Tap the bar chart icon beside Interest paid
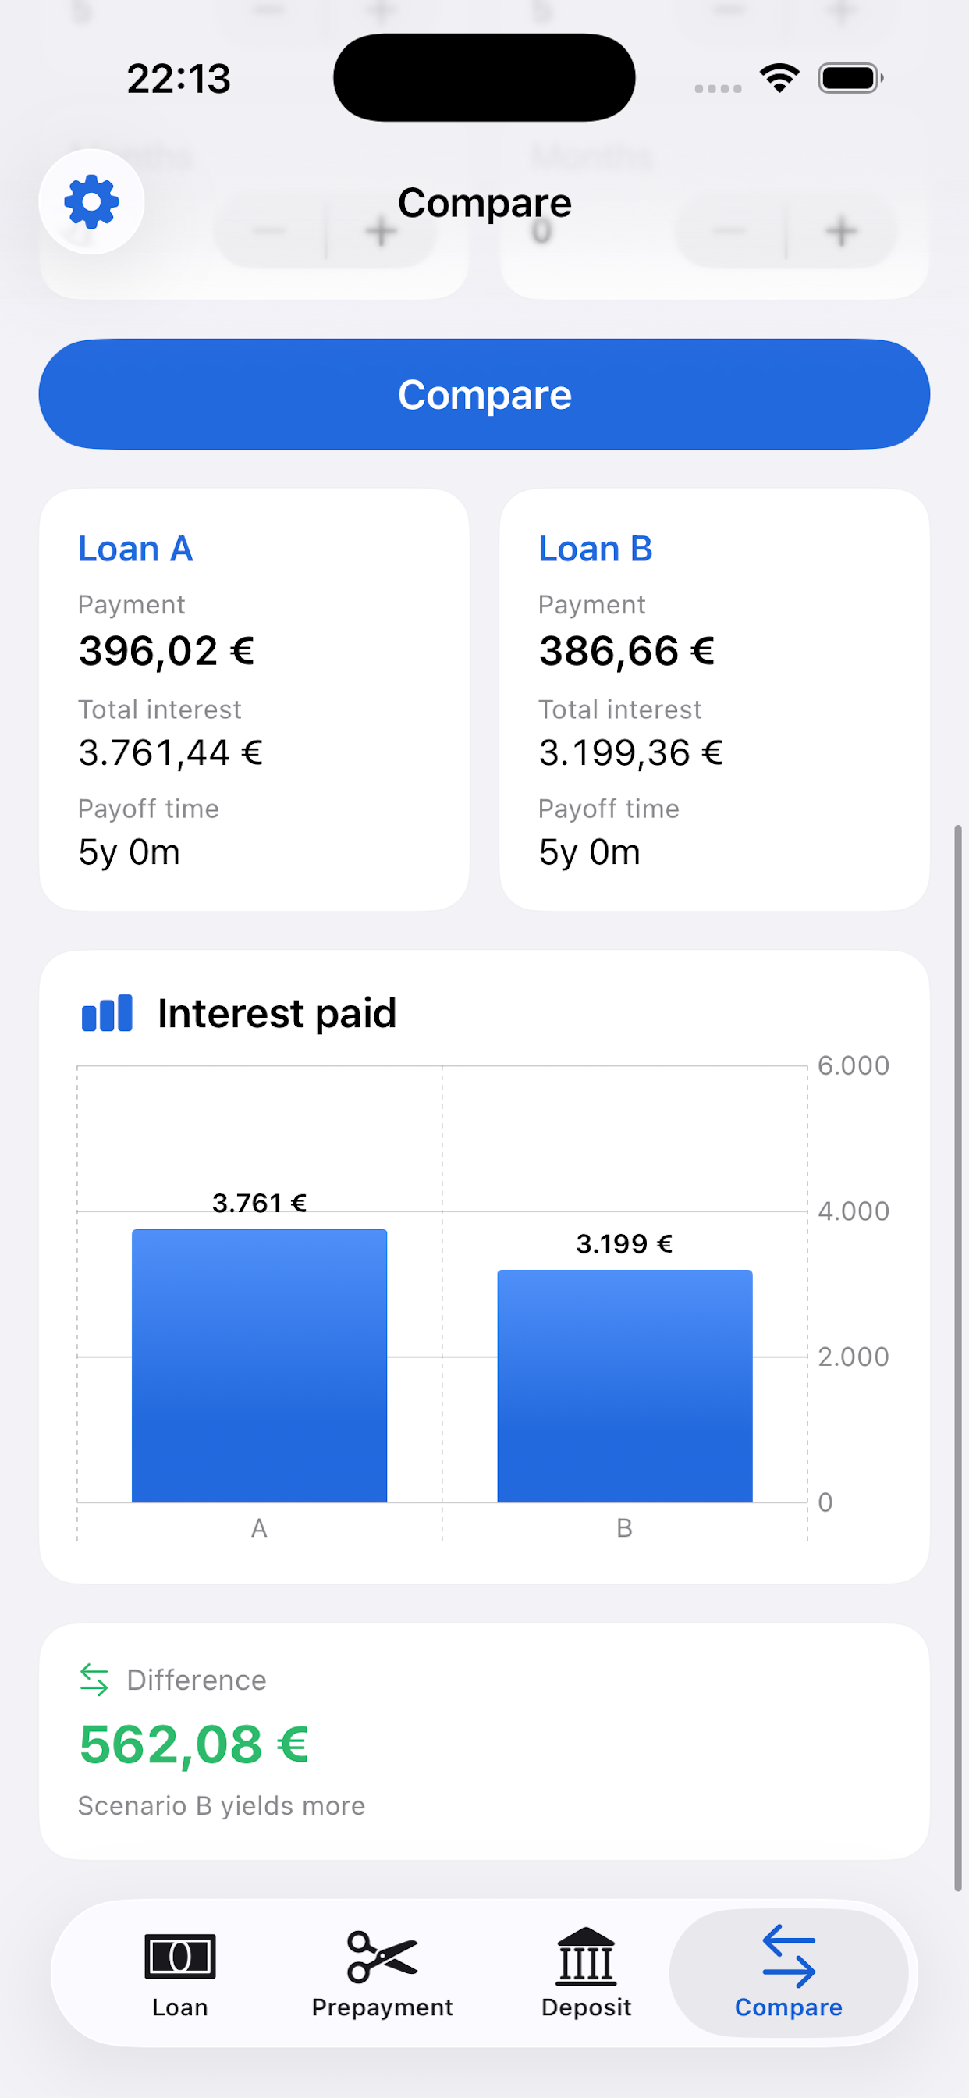Image resolution: width=969 pixels, height=2098 pixels. 107,1013
